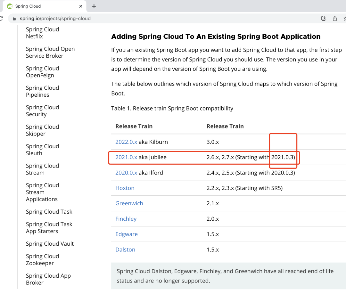Screen dimensions: 346x294
Task: Click the '2.6.x, 2.7.x (Starting with 2021.0.3)' cell
Action: coord(251,157)
